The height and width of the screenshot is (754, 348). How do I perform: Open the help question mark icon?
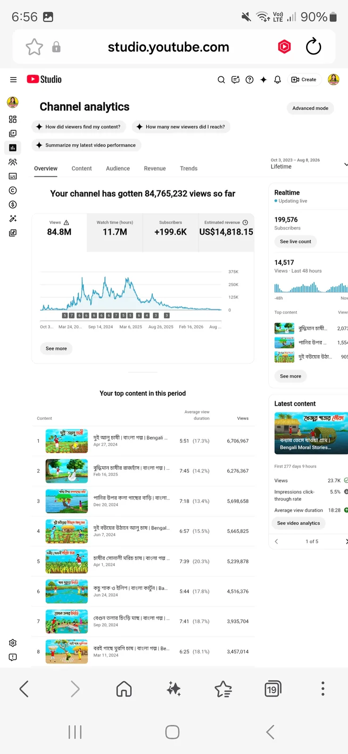(249, 80)
